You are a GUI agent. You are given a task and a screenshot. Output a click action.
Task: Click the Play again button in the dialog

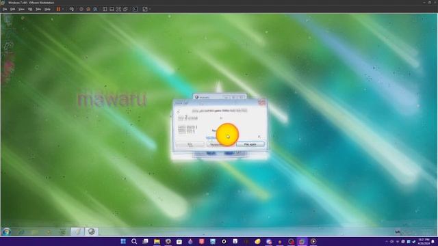click(250, 144)
